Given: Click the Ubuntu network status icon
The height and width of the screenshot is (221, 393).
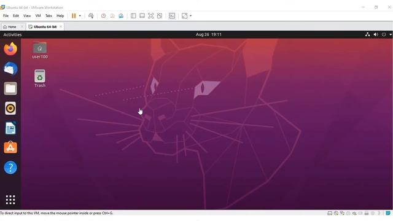Looking at the screenshot, I should (367, 34).
